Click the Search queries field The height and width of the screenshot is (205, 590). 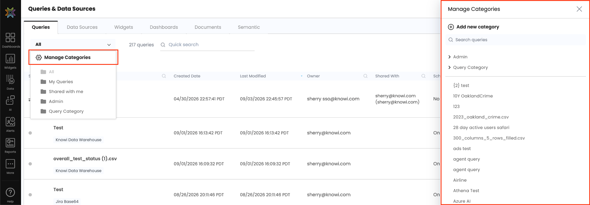click(x=516, y=40)
